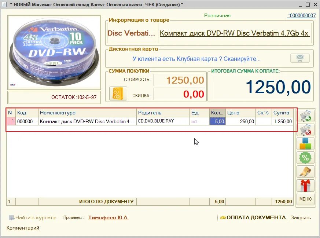This screenshot has height=238, width=320.
Task: Click the DVD-RW product image
Action: pyautogui.click(x=54, y=52)
